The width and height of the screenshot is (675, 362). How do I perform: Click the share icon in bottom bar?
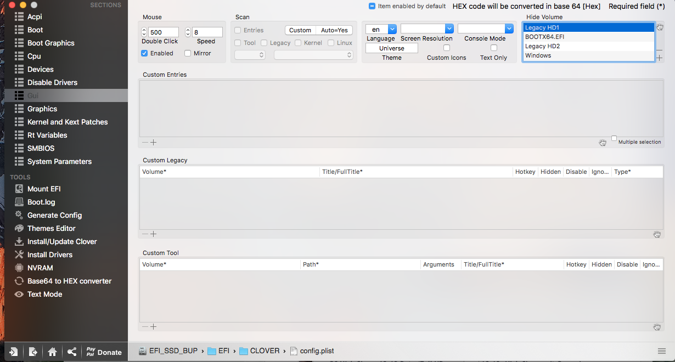72,352
